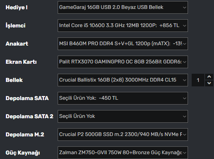The width and height of the screenshot is (214, 159).
Task: Open the Anakart motherboard dropdown
Action: pyautogui.click(x=123, y=44)
